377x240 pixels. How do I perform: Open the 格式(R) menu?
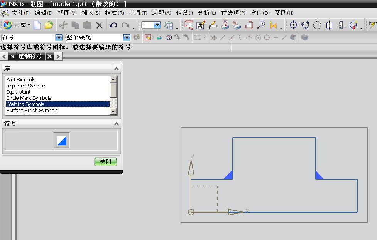pos(115,13)
